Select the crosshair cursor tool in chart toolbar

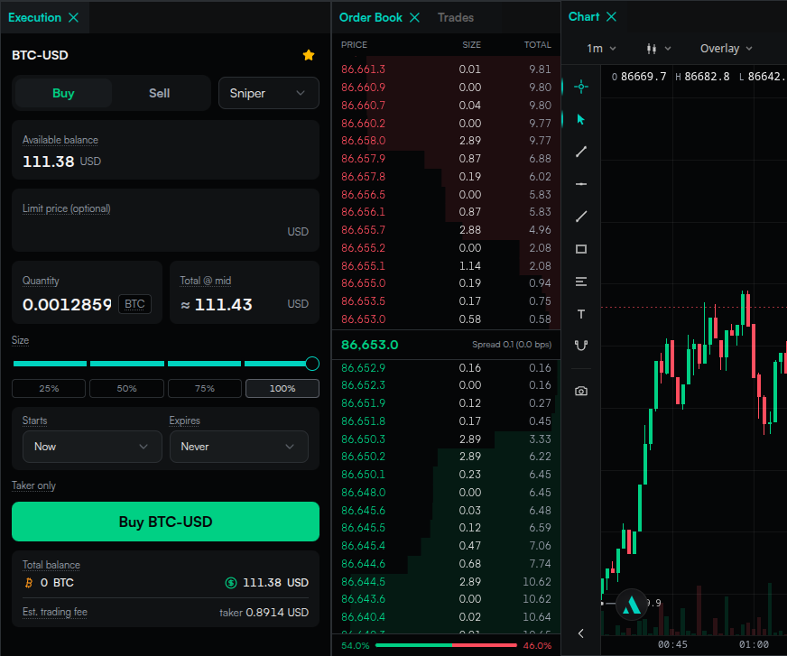tap(580, 87)
